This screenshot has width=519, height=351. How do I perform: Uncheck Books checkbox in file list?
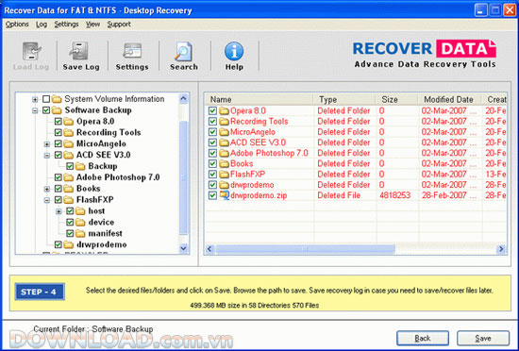tap(212, 164)
